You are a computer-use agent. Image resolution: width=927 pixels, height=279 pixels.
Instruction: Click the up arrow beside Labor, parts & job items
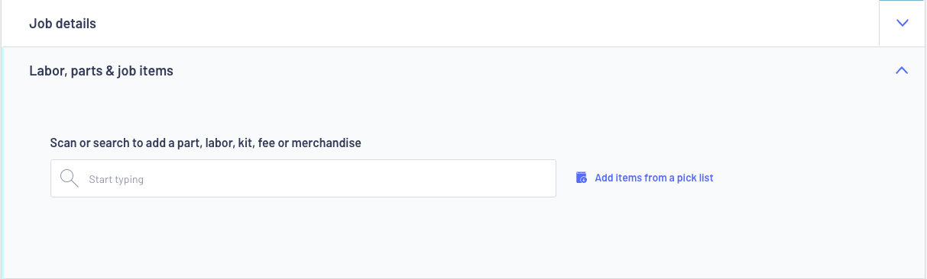coord(902,70)
